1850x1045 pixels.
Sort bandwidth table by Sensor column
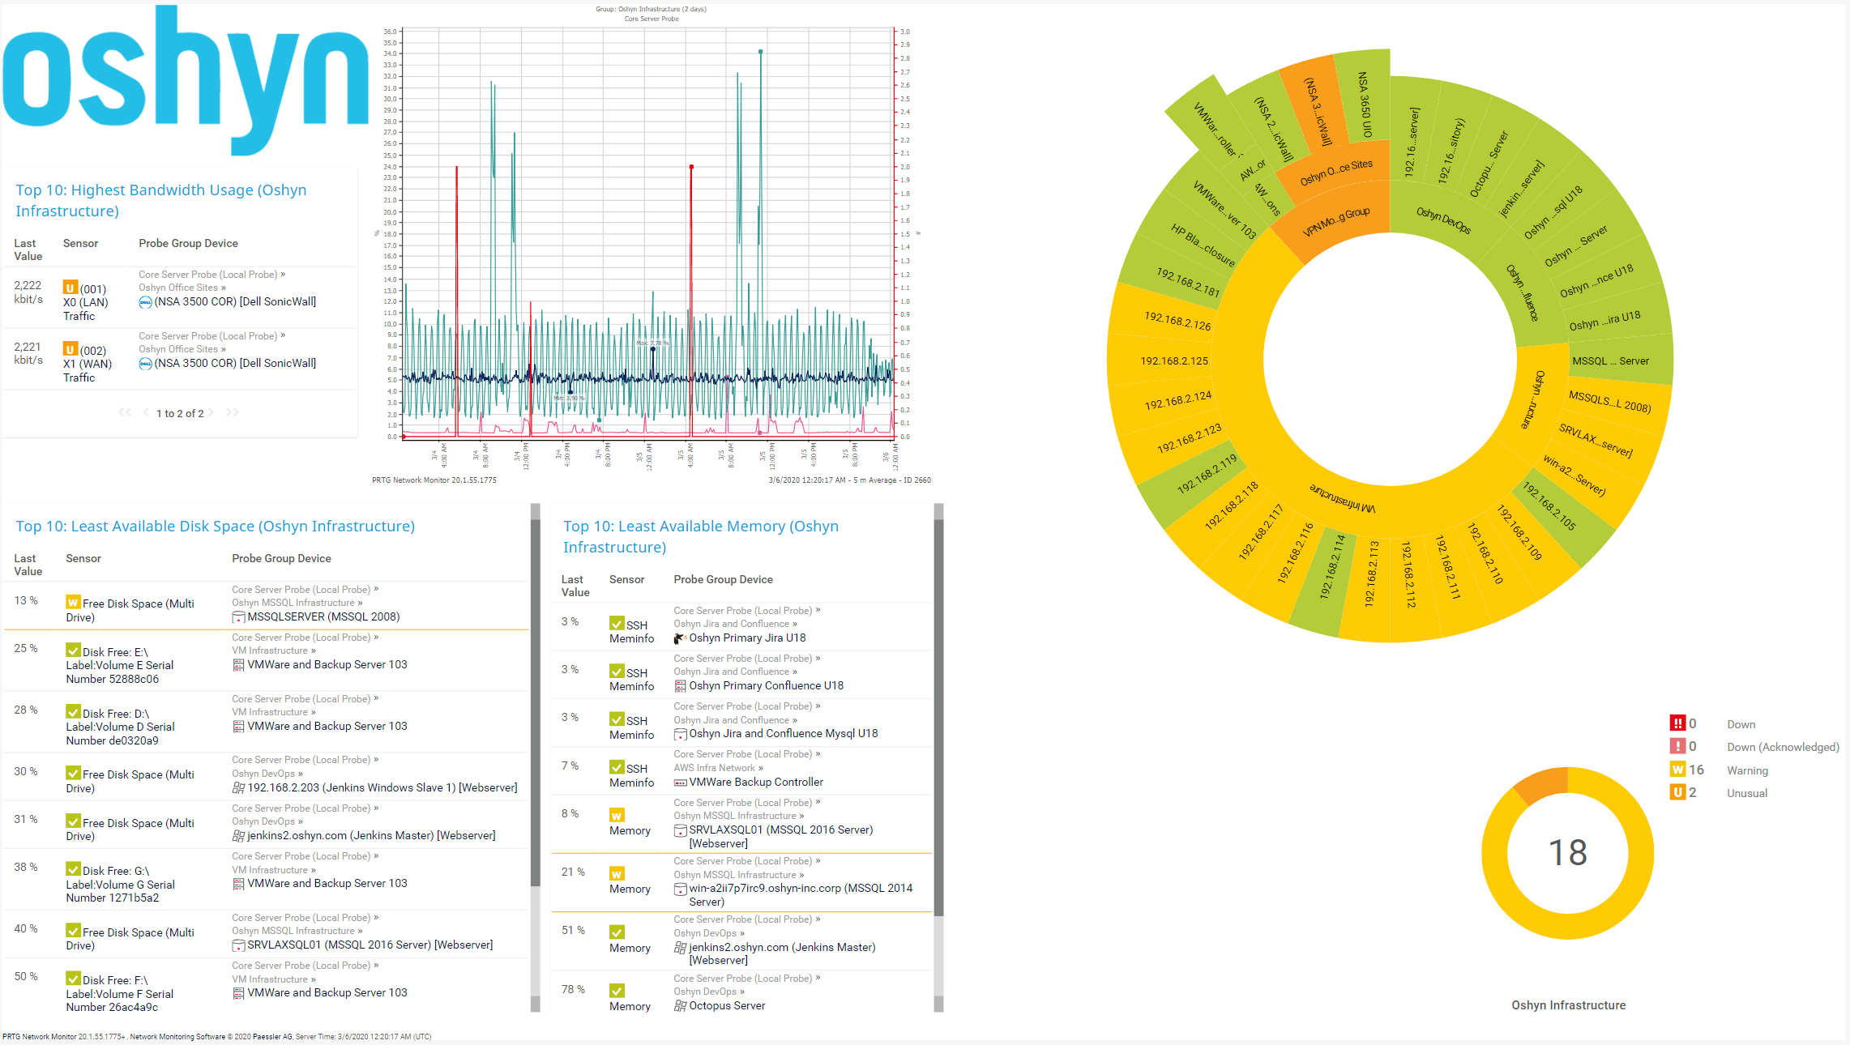[x=80, y=243]
